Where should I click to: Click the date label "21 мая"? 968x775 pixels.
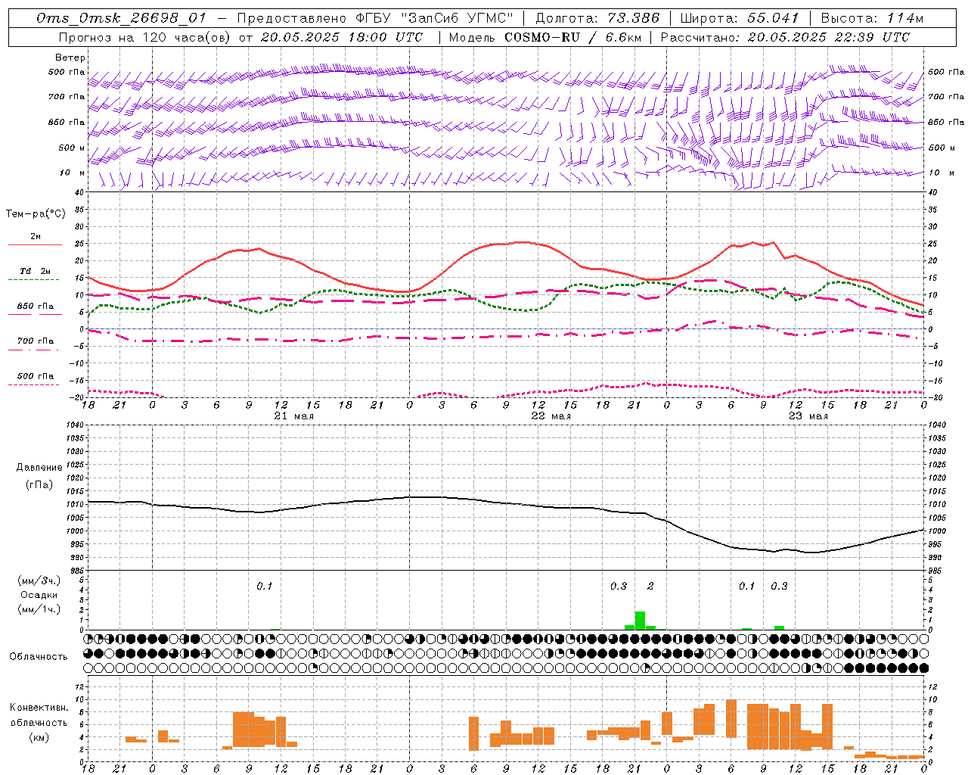293,416
